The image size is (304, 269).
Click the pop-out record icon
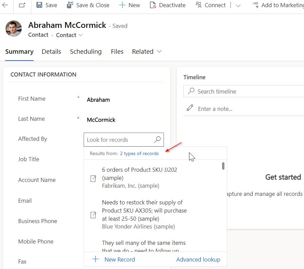[21, 5]
